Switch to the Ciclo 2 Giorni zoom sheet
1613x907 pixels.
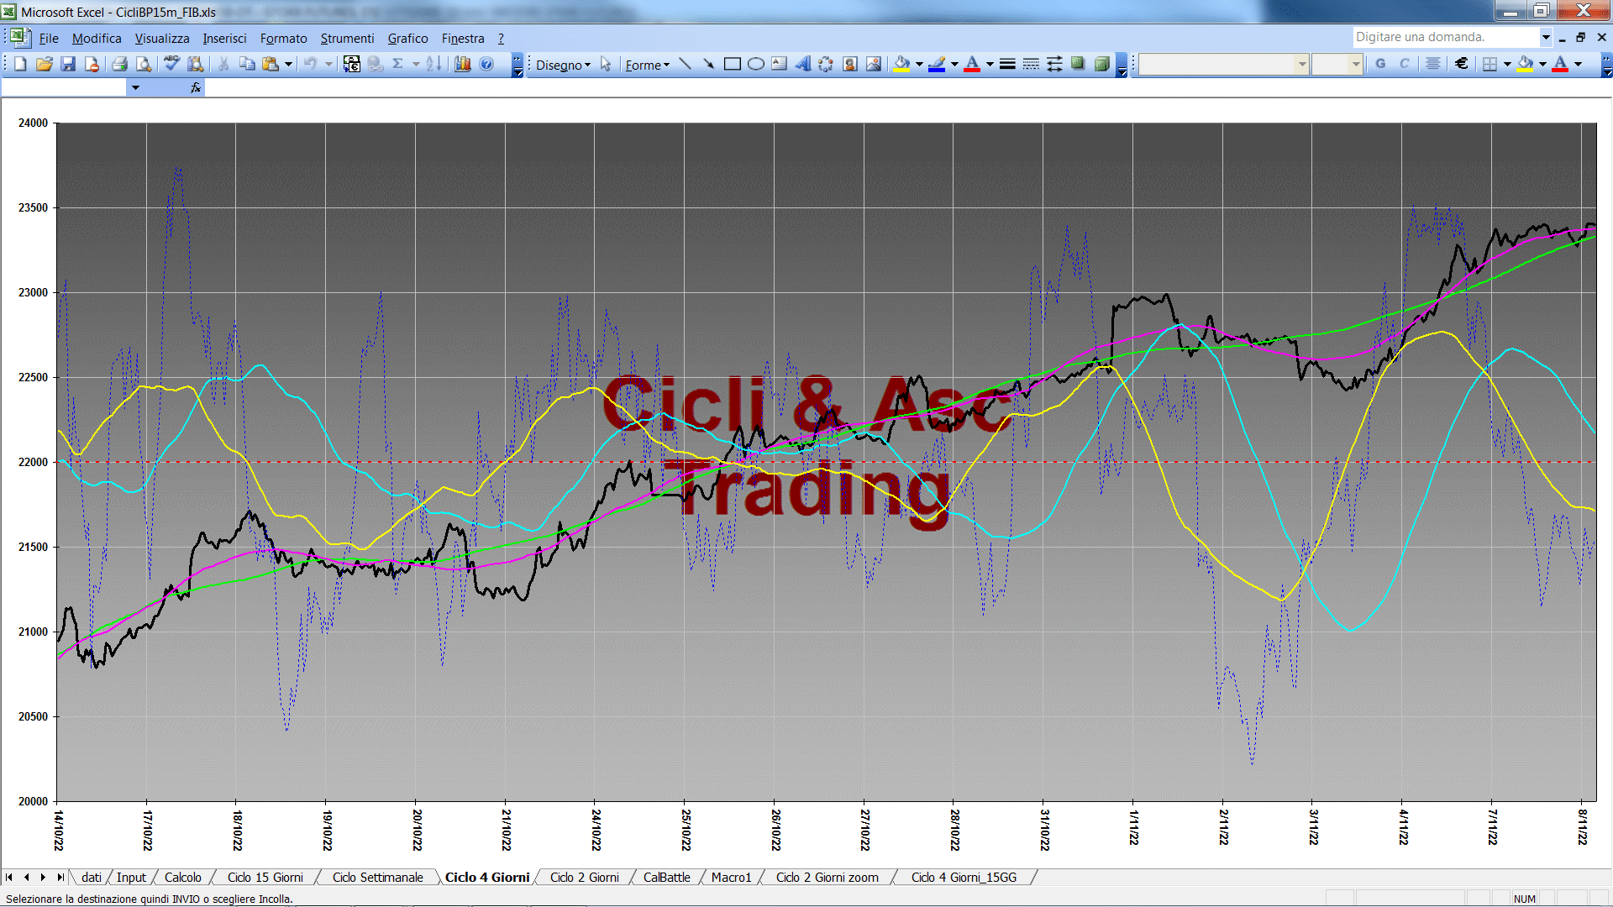[x=828, y=878]
